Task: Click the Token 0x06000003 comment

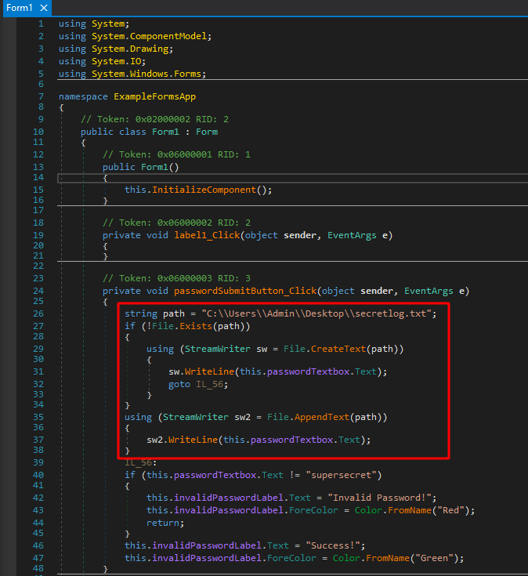Action: click(x=176, y=278)
